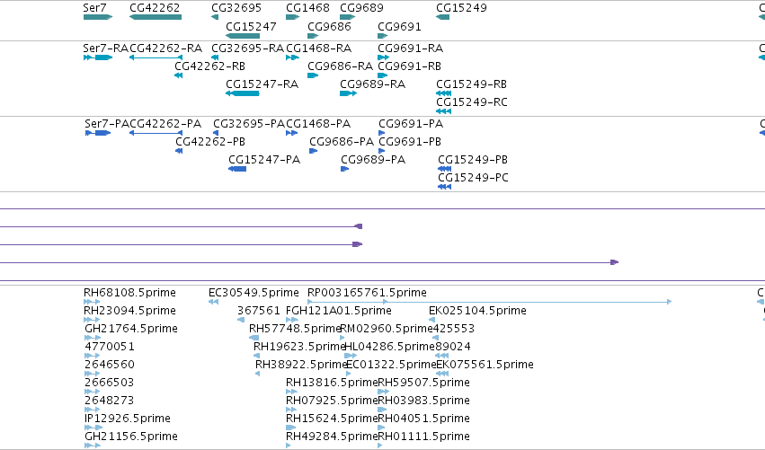Select the CG32695 gene label
The image size is (765, 450).
pos(236,8)
